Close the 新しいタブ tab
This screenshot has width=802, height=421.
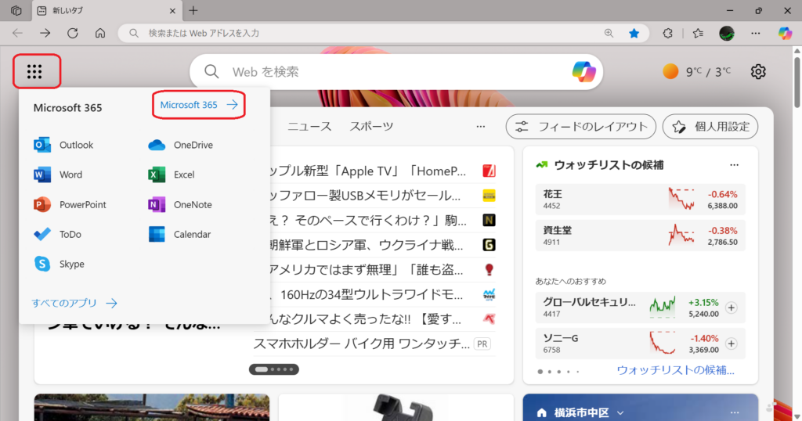coord(172,10)
